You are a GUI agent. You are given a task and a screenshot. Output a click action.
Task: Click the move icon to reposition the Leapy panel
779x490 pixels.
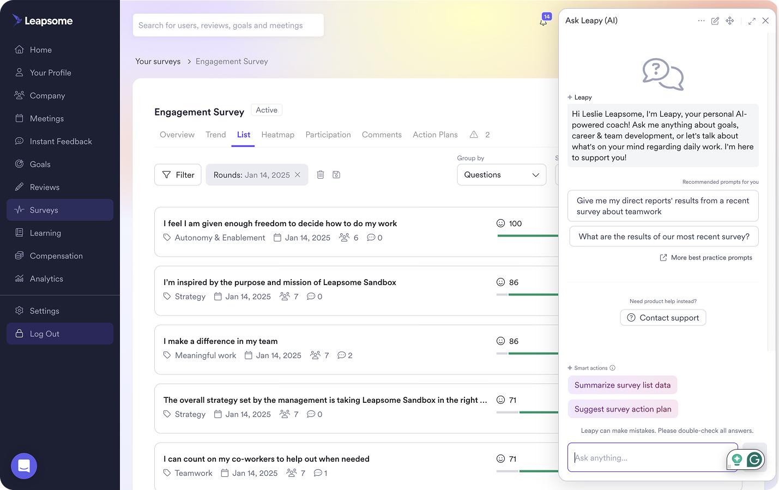click(x=730, y=21)
